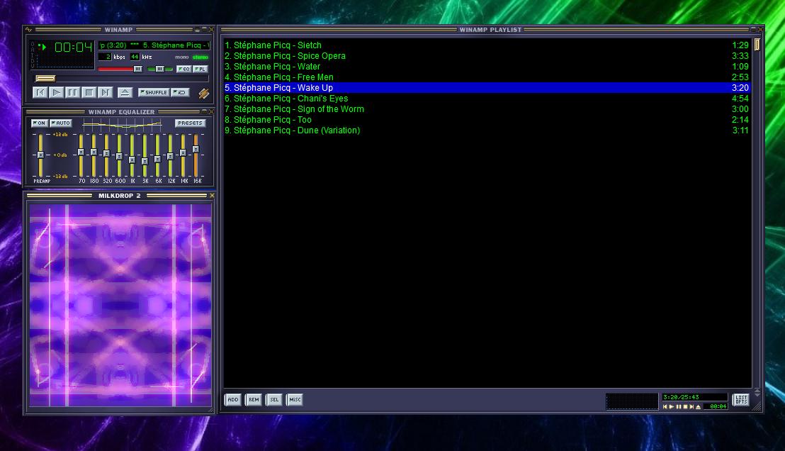Viewport: 785px width, 451px height.
Task: Click the equalizer curve graph
Action: pyautogui.click(x=122, y=124)
